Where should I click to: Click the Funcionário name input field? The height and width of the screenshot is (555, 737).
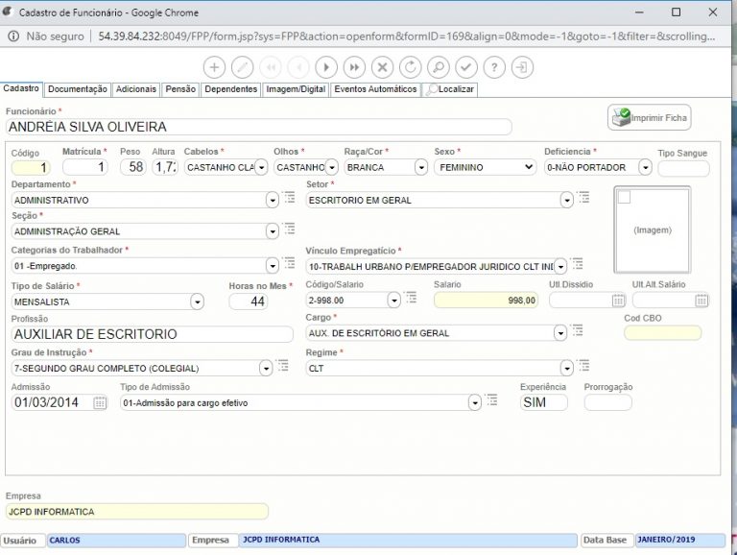259,127
